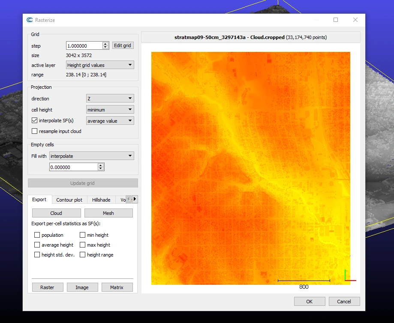Export grid as Matrix
Image resolution: width=394 pixels, height=323 pixels.
click(x=117, y=287)
